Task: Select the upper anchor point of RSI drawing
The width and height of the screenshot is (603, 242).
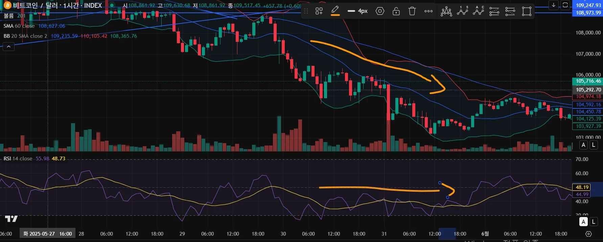Action: 440,183
